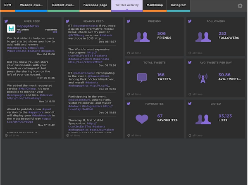Click the 506 friends count value
Image resolution: width=248 pixels, height=185 pixels.
coord(162,33)
